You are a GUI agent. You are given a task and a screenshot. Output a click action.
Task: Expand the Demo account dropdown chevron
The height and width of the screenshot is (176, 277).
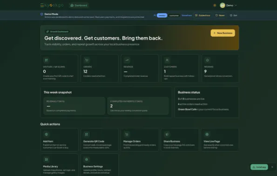236,5
